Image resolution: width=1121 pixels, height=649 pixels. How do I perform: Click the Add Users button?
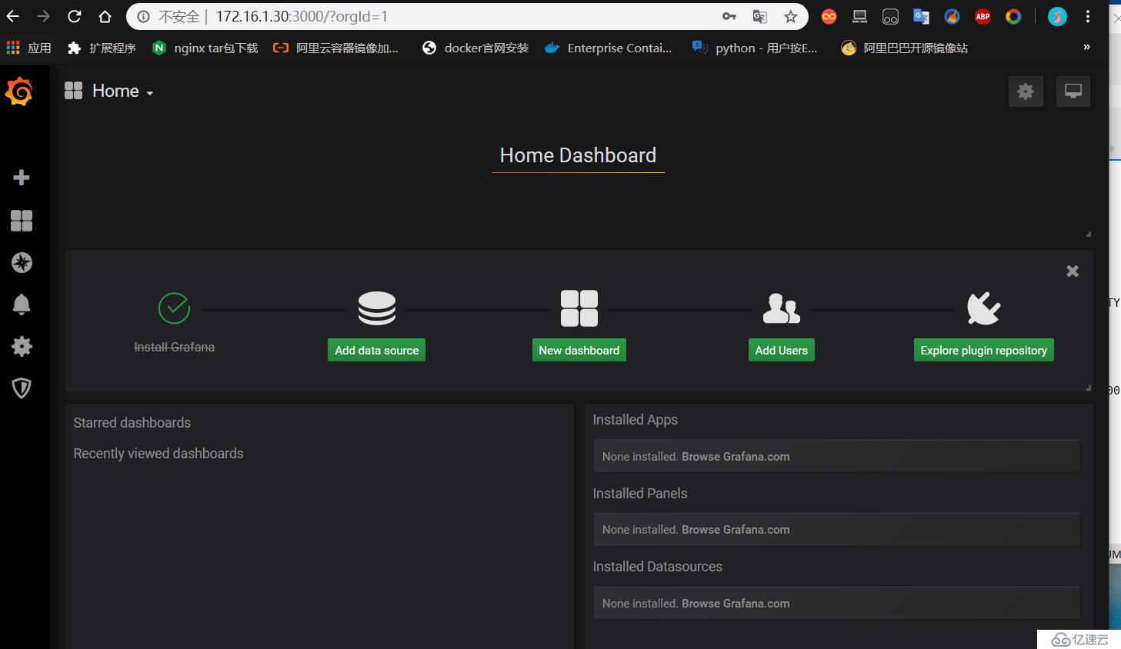[782, 350]
